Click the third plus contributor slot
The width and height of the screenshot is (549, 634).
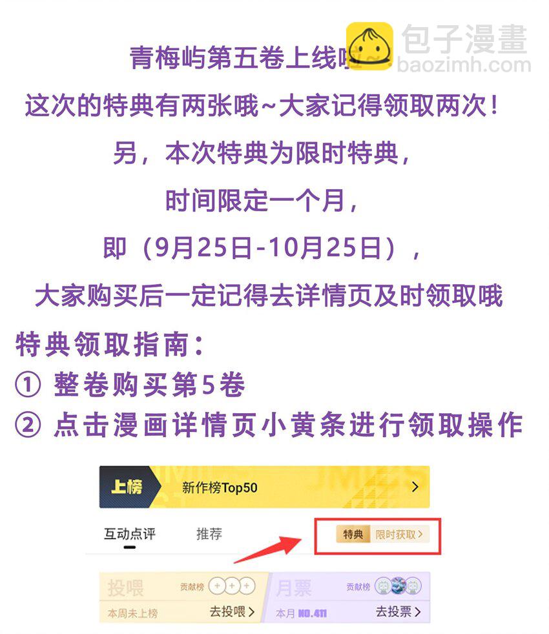click(x=247, y=586)
